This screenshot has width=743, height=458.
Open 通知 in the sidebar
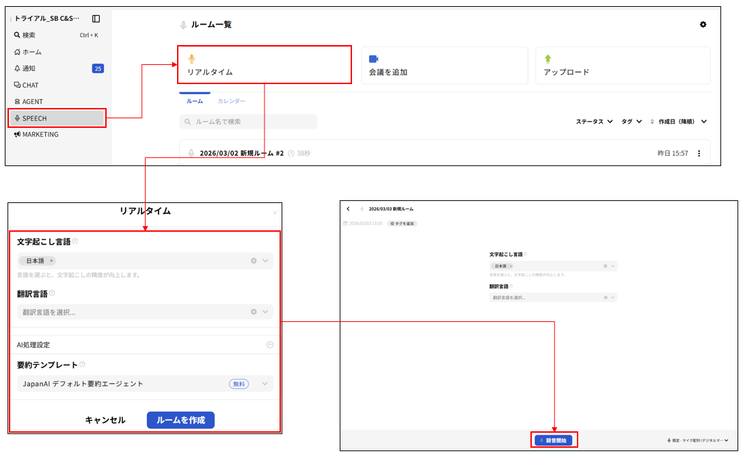pyautogui.click(x=29, y=68)
